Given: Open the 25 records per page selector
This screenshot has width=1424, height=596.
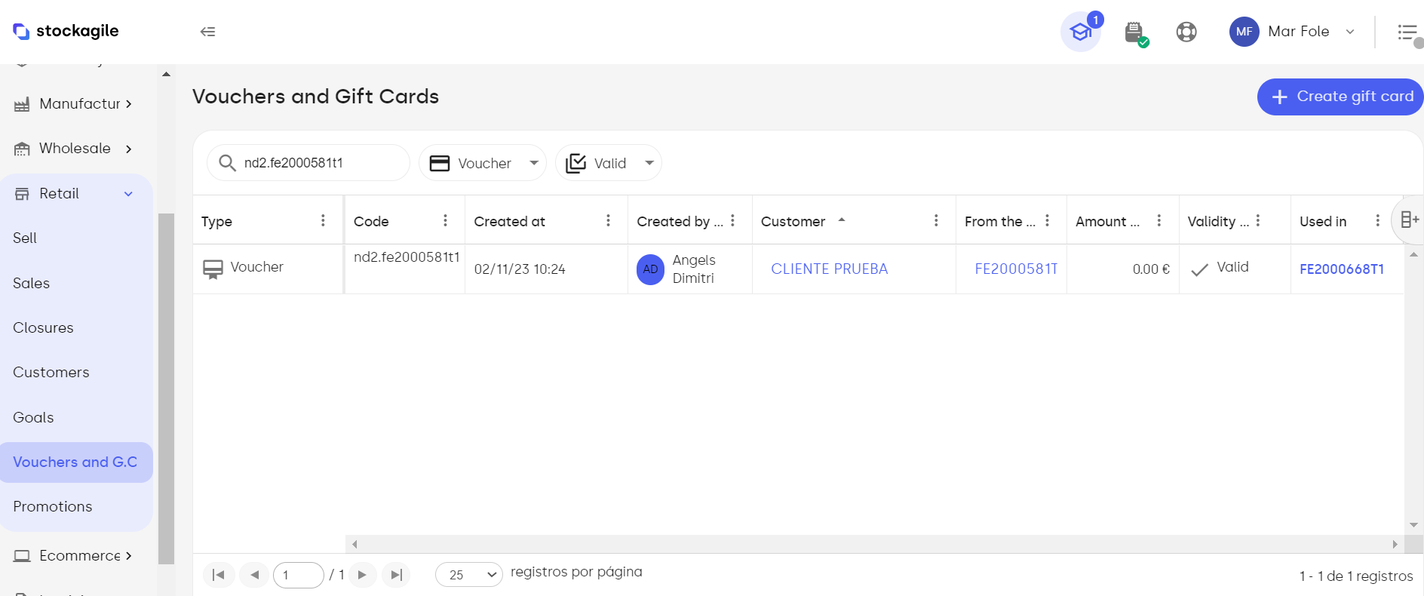Looking at the screenshot, I should click(x=469, y=575).
